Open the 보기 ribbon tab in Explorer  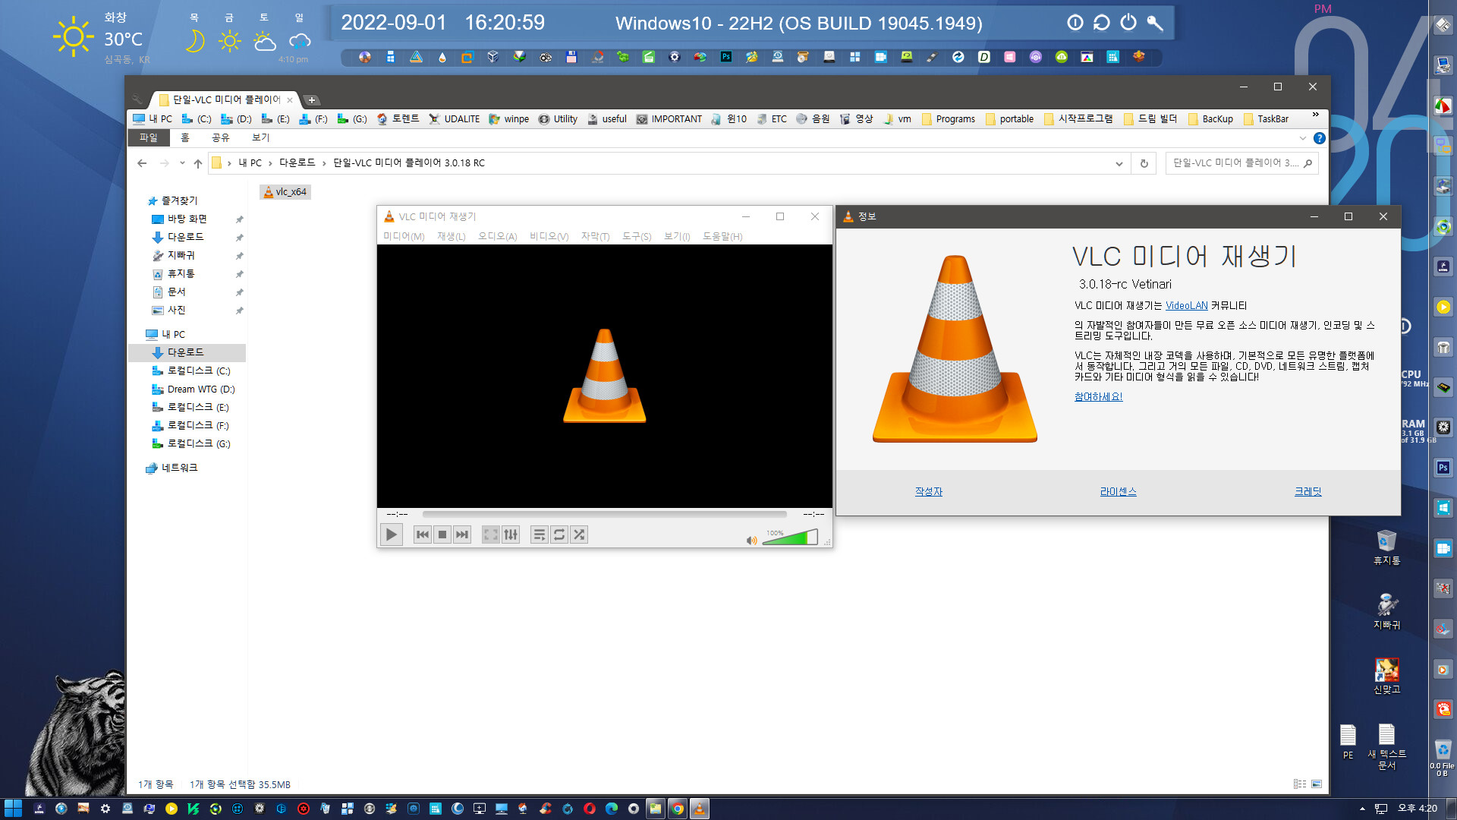(260, 137)
